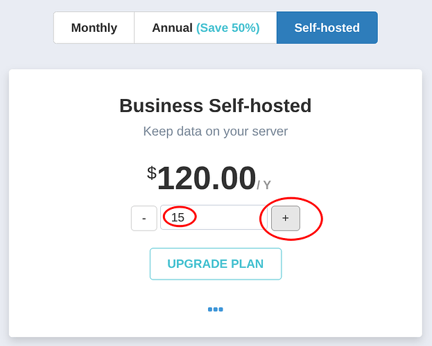Click the word "Annual" in the billing tabs
The image size is (432, 346).
(172, 28)
